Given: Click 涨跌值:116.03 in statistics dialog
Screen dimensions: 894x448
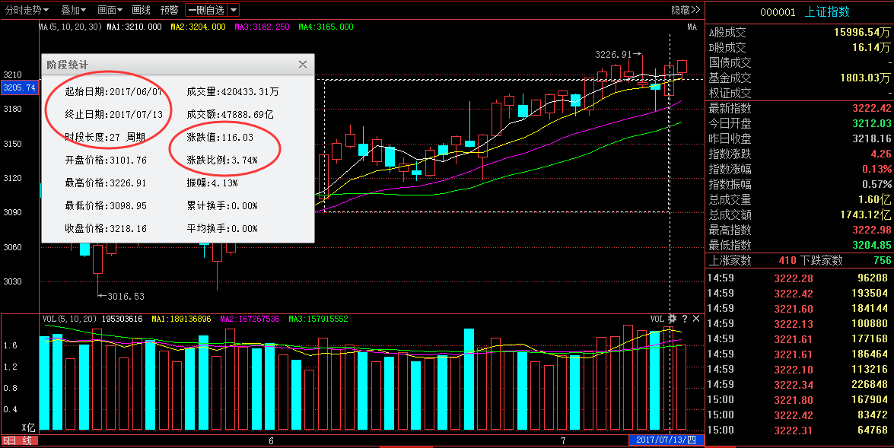Looking at the screenshot, I should 220,137.
